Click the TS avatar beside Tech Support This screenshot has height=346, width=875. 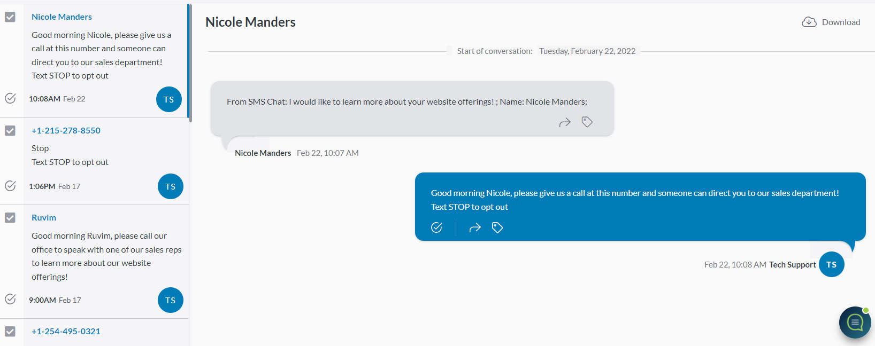click(831, 264)
